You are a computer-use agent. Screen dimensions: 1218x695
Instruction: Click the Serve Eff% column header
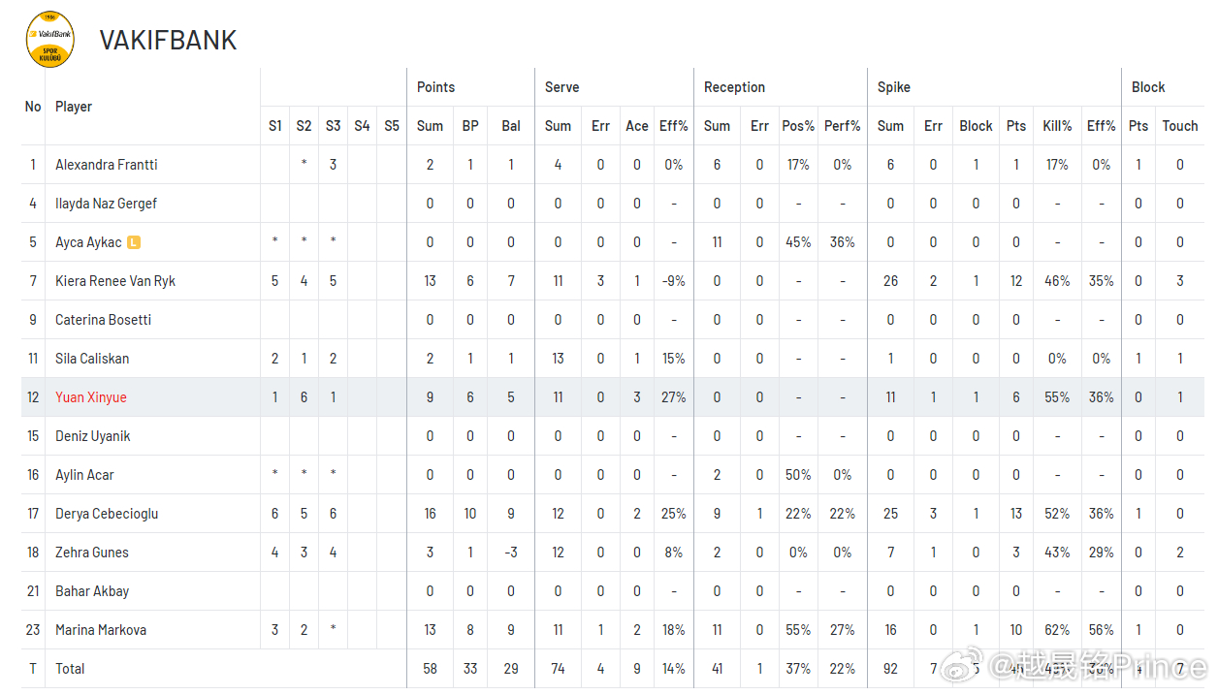[x=674, y=126]
